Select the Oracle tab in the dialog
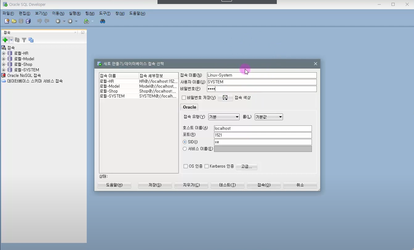 [x=189, y=107]
